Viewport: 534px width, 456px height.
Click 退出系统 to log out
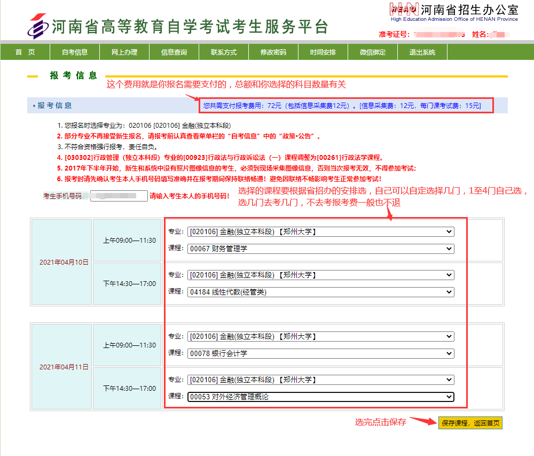point(422,52)
